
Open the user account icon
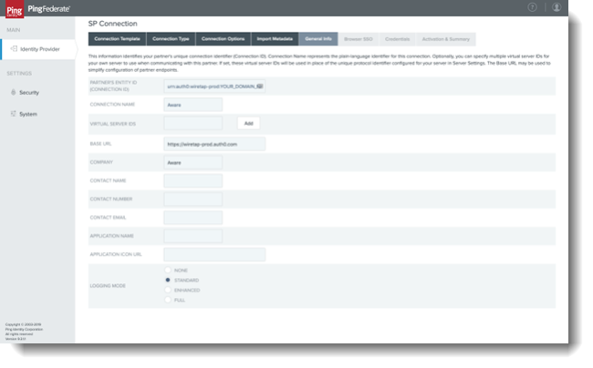(x=557, y=7)
